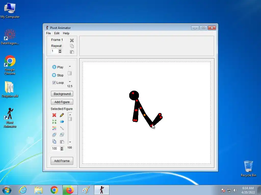This screenshot has width=261, height=195.
Task: Select the DataWagon desktop shortcut
Action: (x=10, y=37)
